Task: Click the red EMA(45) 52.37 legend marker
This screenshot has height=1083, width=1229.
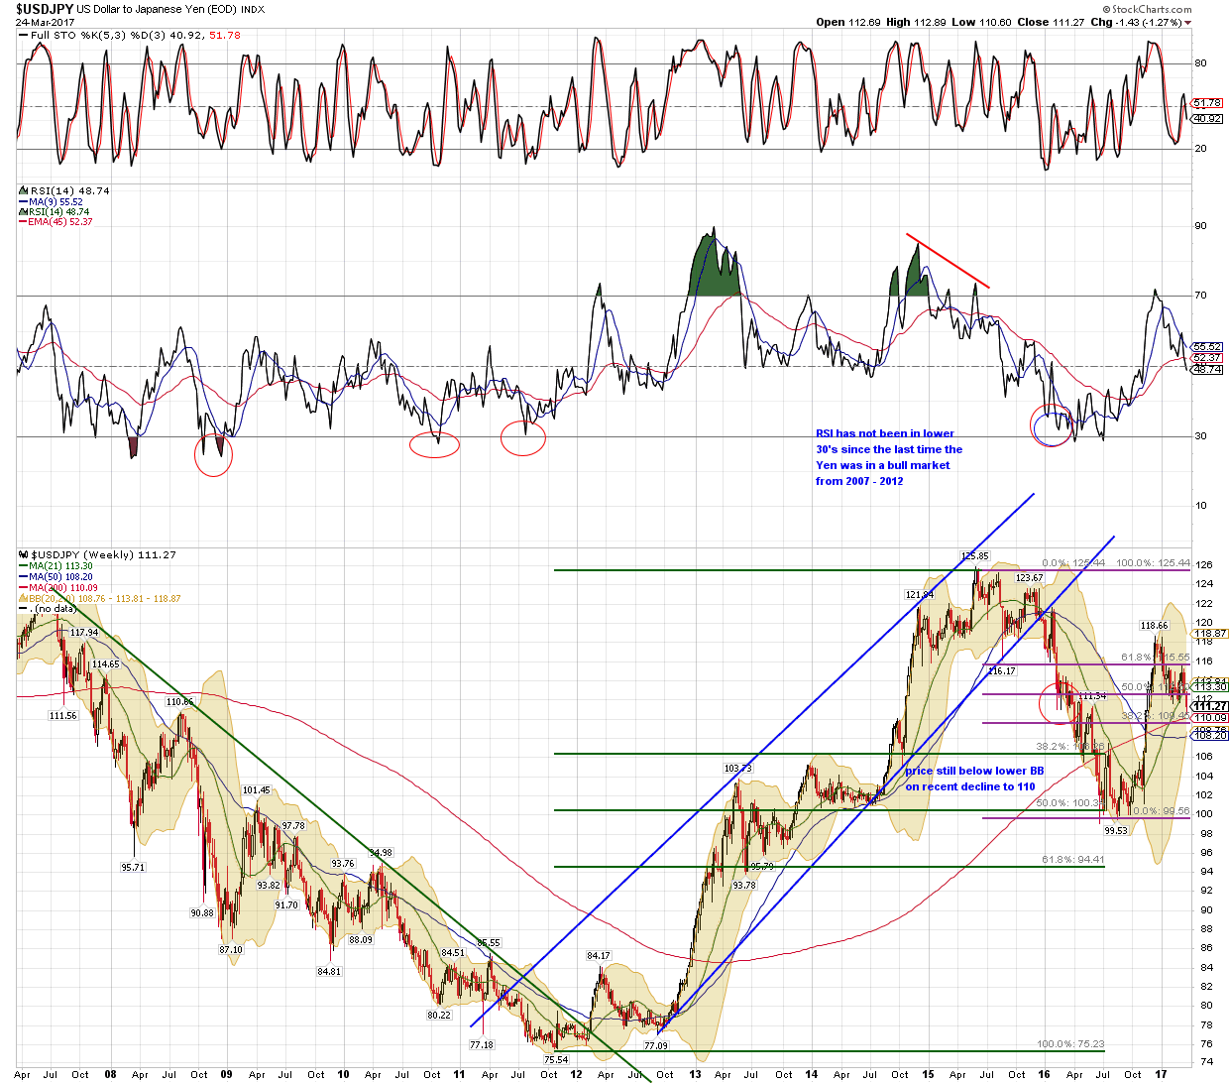Action: click(23, 222)
